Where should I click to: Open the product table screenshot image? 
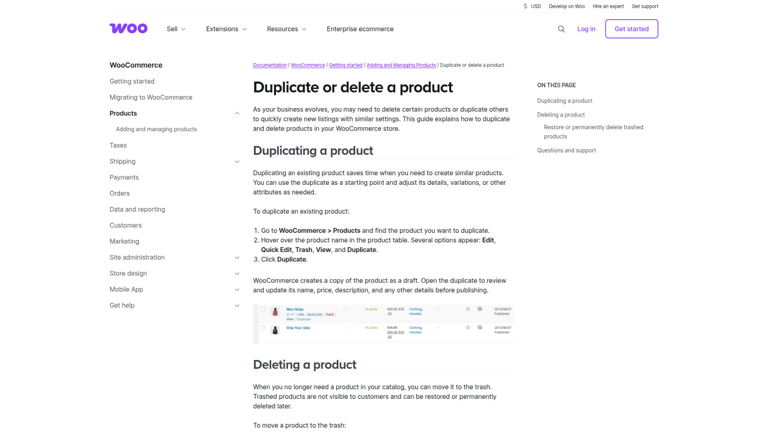pos(384,324)
